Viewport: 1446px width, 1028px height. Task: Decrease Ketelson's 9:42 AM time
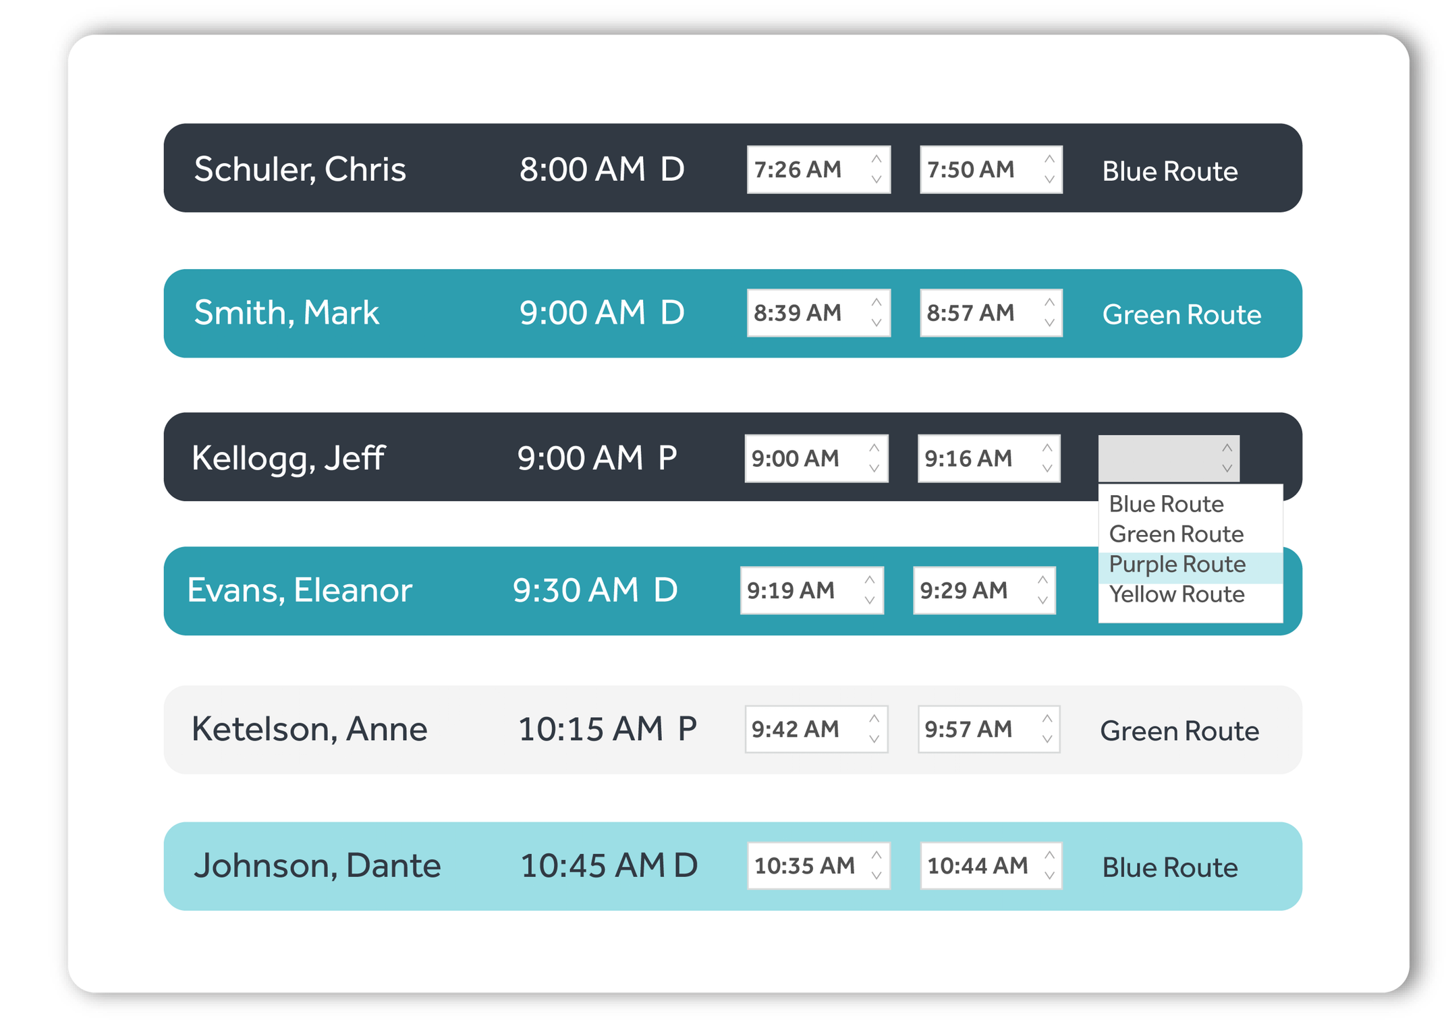click(x=874, y=739)
